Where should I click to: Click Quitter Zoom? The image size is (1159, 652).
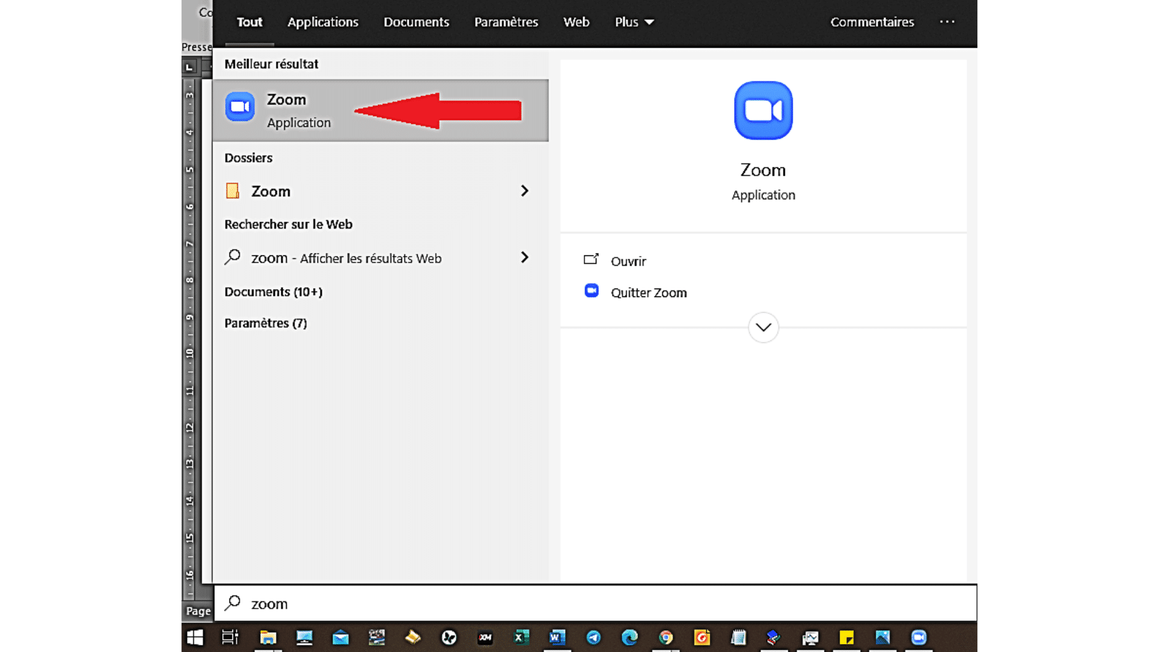(648, 292)
